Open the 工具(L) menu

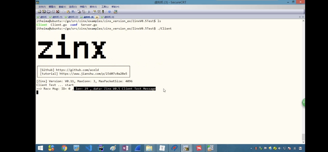[x=105, y=7]
